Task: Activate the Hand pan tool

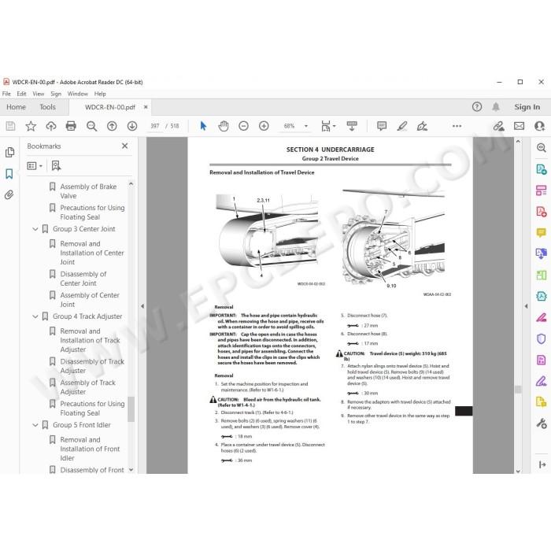Action: [223, 126]
